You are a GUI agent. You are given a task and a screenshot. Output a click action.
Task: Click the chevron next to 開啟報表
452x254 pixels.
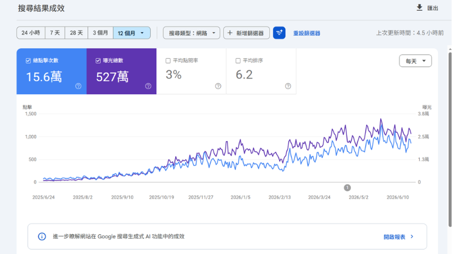point(412,237)
